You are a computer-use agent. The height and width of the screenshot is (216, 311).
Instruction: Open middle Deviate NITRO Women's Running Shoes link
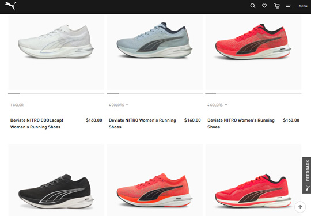coord(142,124)
